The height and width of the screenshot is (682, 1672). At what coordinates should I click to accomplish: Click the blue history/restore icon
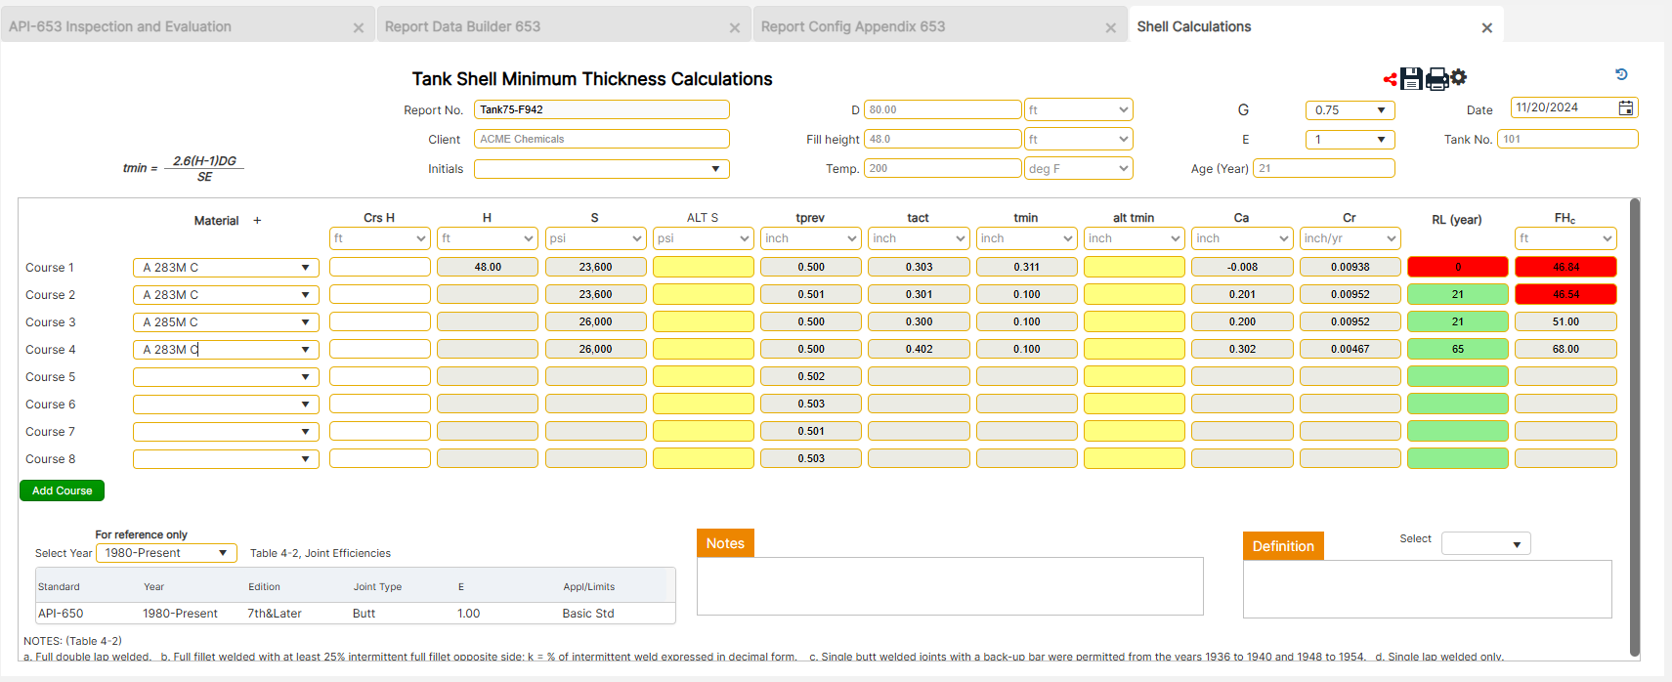pos(1621,74)
